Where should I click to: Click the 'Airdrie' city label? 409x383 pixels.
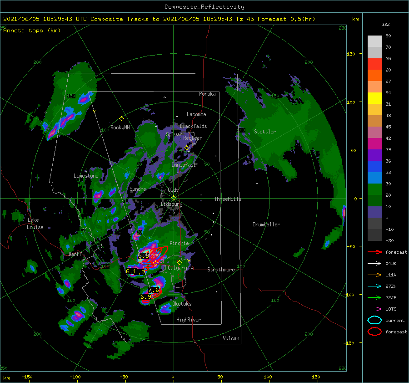tap(179, 243)
